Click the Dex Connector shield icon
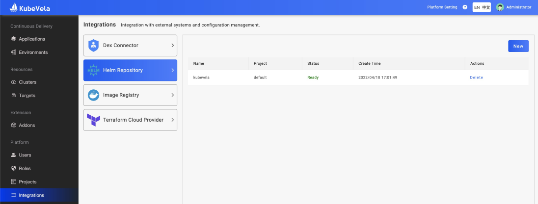The height and width of the screenshot is (204, 538). tap(93, 46)
